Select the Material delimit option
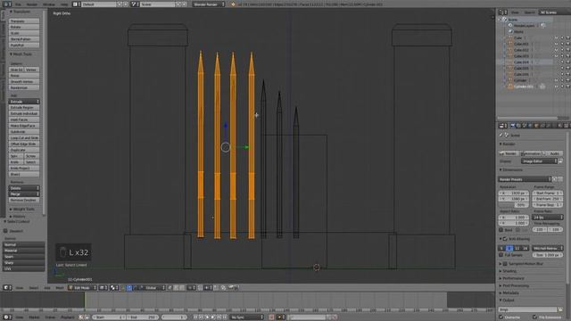571x321 pixels. coord(24,251)
